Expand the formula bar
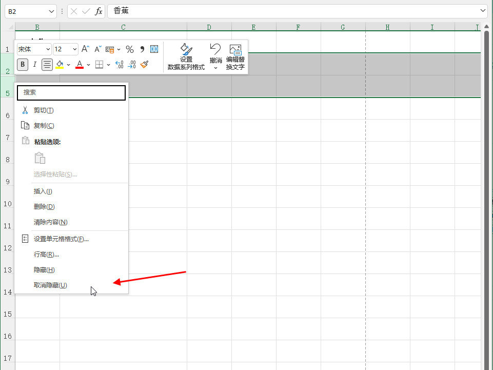 pyautogui.click(x=483, y=11)
